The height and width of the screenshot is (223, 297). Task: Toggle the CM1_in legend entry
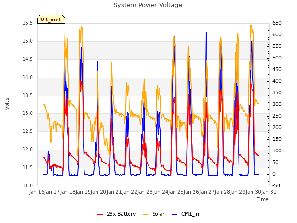186,214
